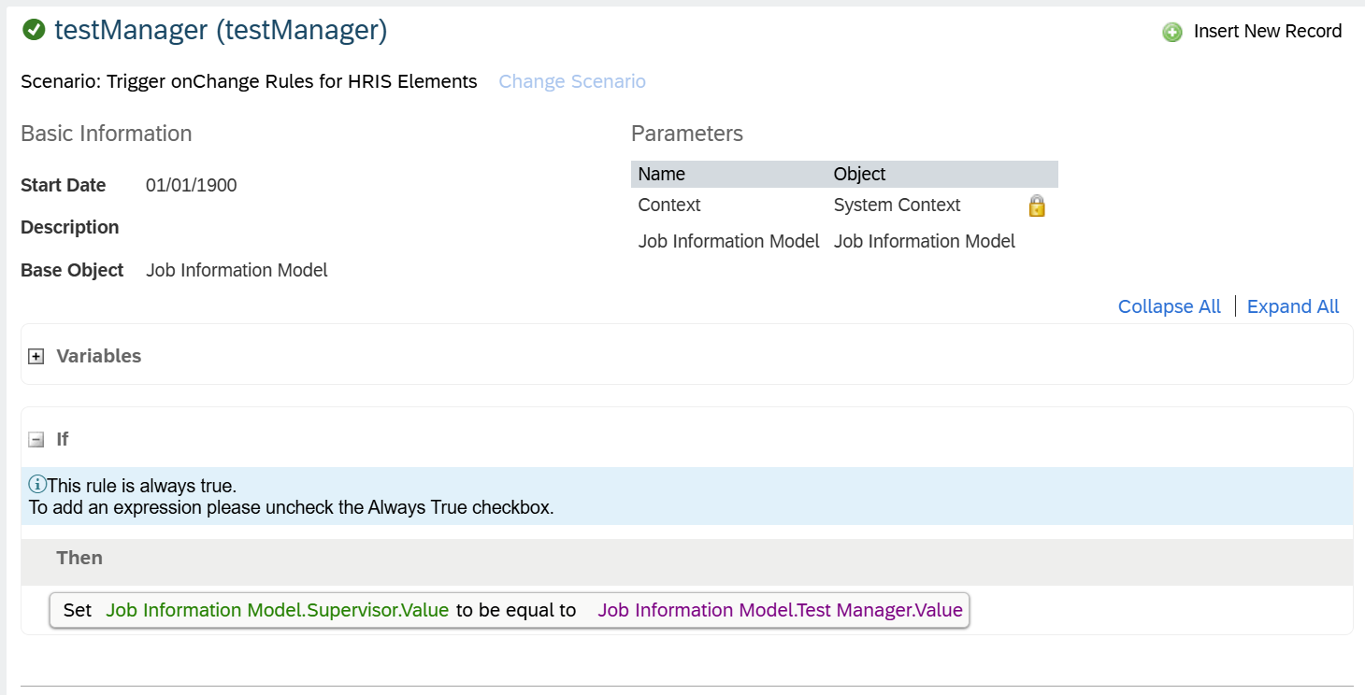Click the Description label
1365x695 pixels.
pyautogui.click(x=70, y=227)
